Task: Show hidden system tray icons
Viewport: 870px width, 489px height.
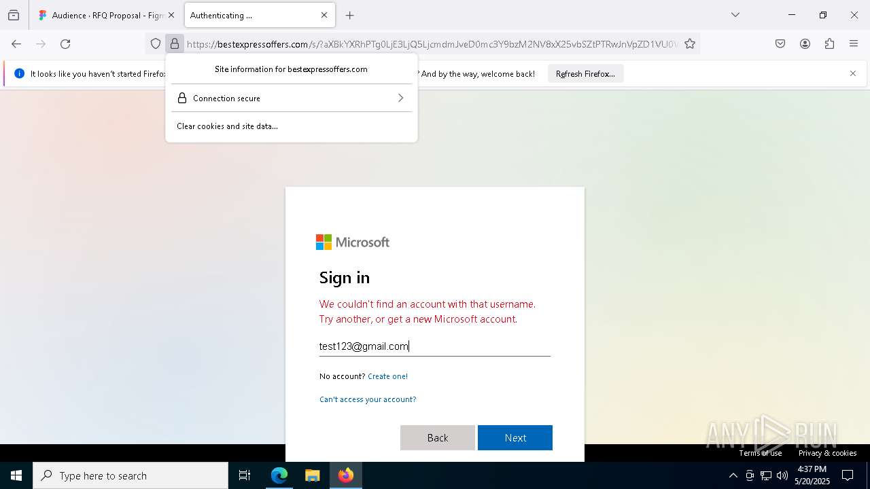Action: [733, 476]
